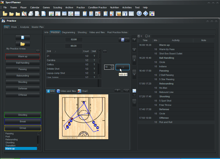Click the X remove button beside the schedule
Viewport: 220px width, 159px height.
point(134,50)
